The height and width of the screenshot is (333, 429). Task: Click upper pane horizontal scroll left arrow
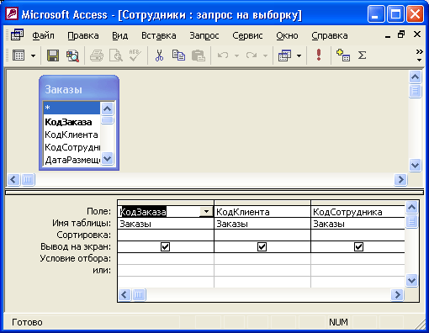click(x=13, y=179)
